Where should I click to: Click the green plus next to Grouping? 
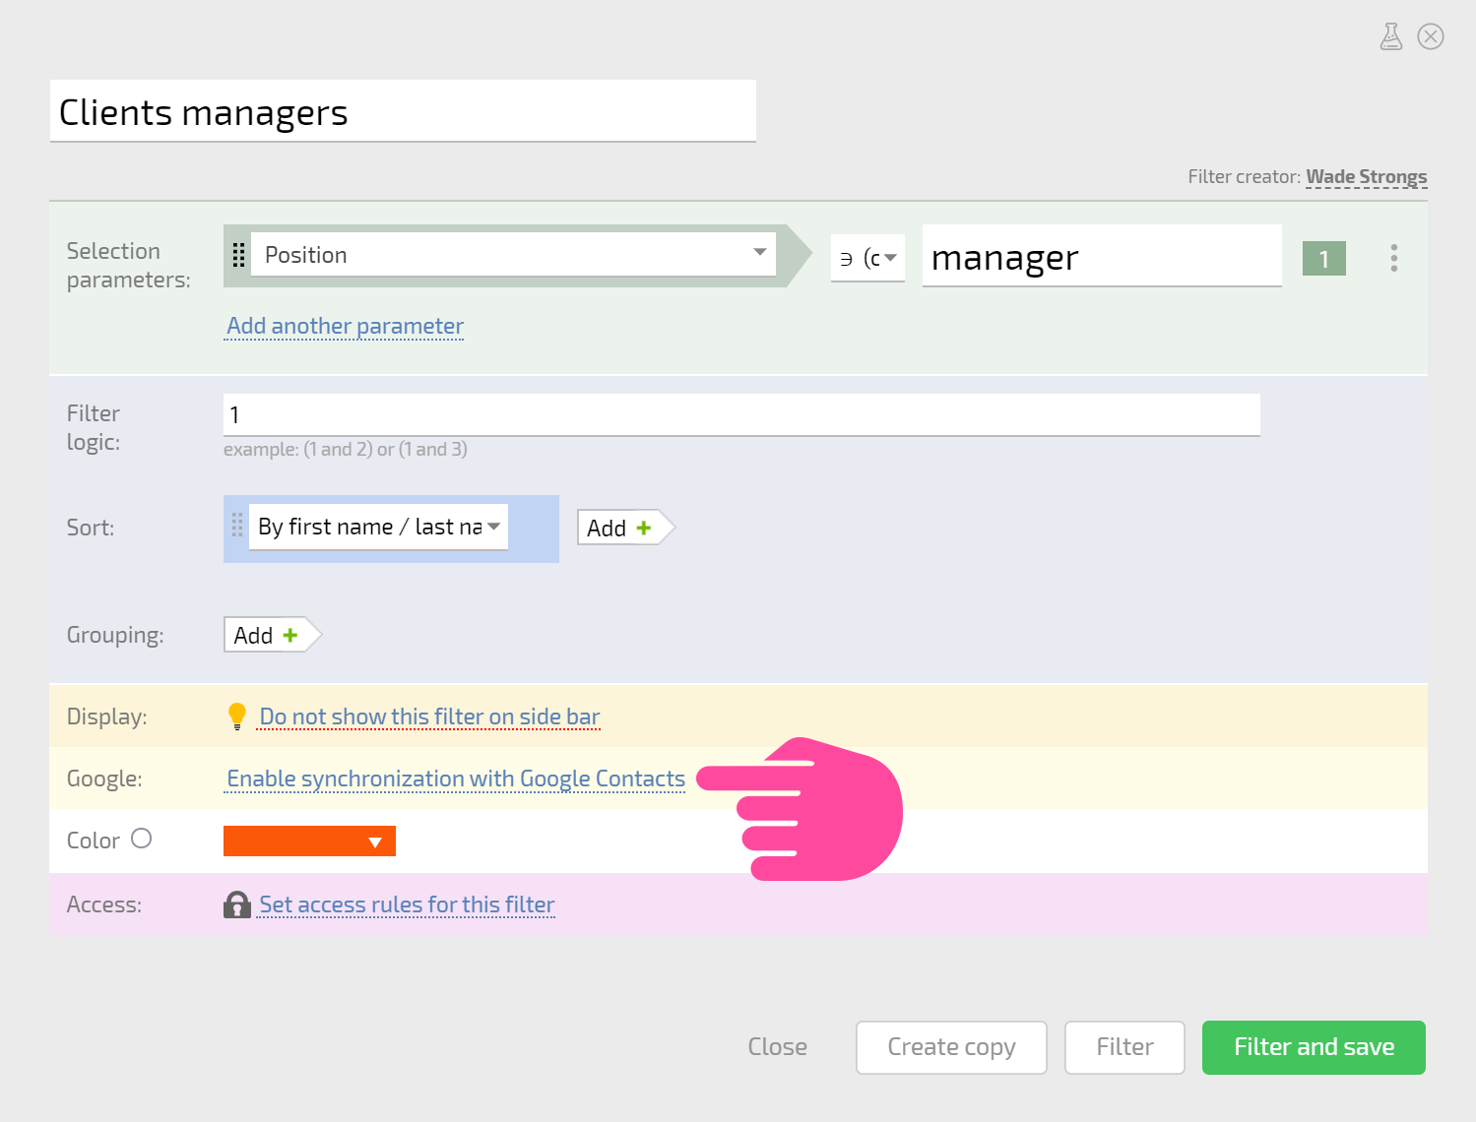(x=290, y=635)
